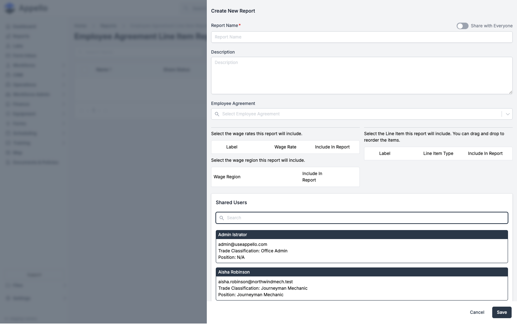Screen dimensions: 517x330
Task: Click "Trade Classification: Journeyman Mechanic" text
Action: (x=263, y=288)
